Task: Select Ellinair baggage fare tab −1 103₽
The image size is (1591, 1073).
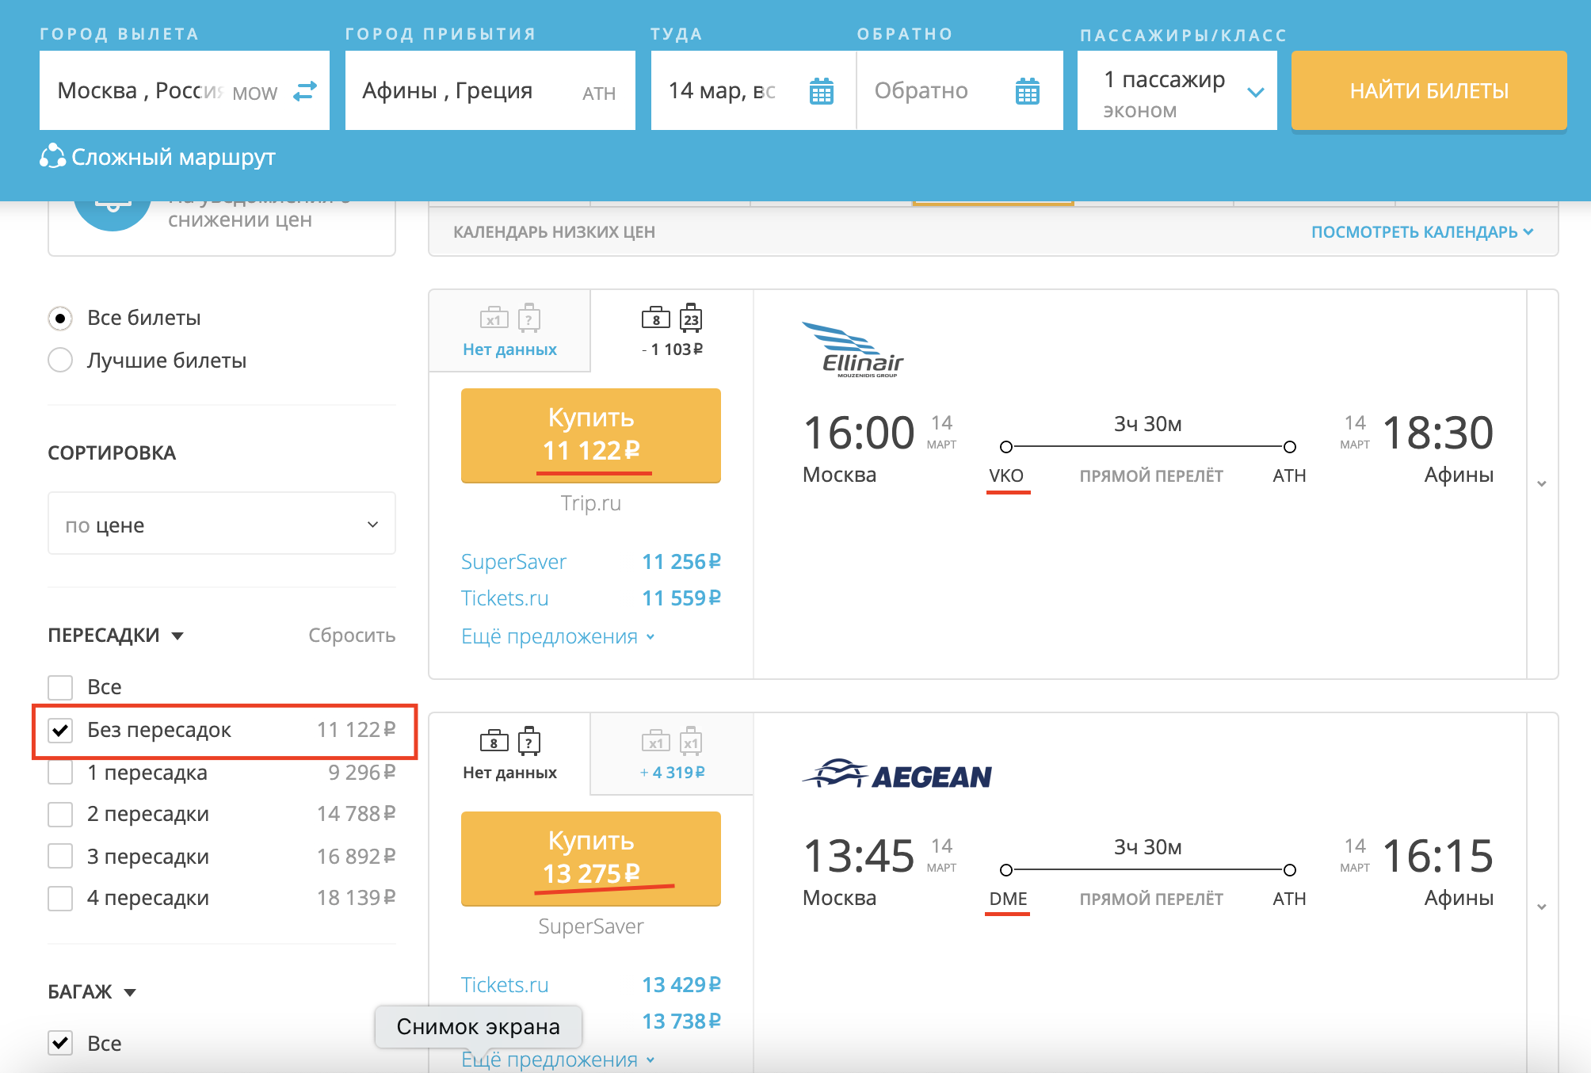Action: click(x=672, y=330)
